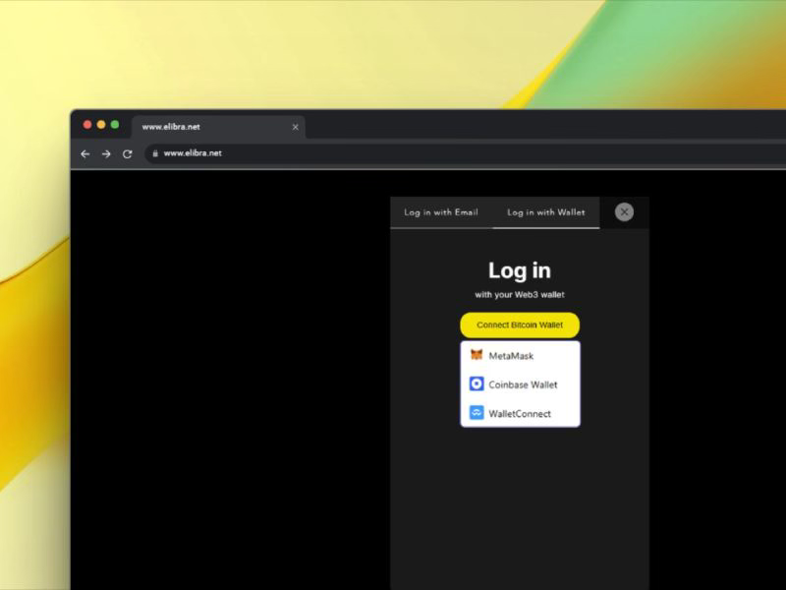Click the red window close button
Screen dimensions: 786x590
pos(87,125)
